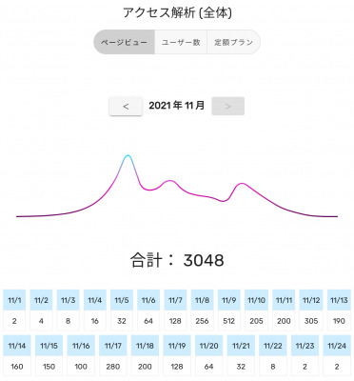Click the disabled next month arrow

pyautogui.click(x=227, y=106)
